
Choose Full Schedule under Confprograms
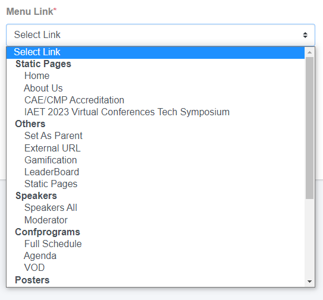pos(156,244)
